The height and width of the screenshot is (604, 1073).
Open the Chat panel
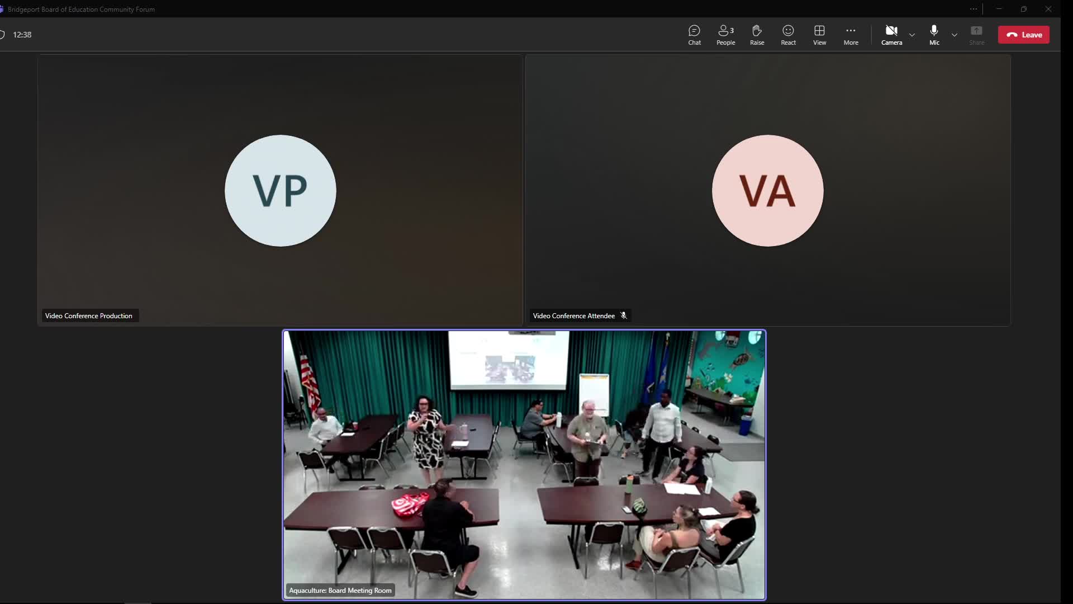(x=694, y=35)
